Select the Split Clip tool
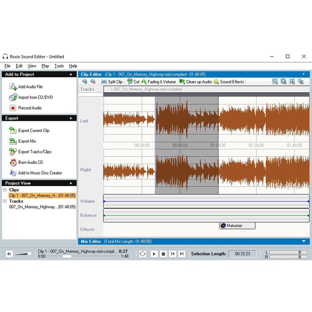Image resolution: width=312 pixels, height=312 pixels. tap(112, 81)
